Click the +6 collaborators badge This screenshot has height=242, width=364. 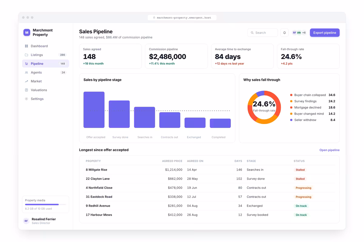pos(304,33)
